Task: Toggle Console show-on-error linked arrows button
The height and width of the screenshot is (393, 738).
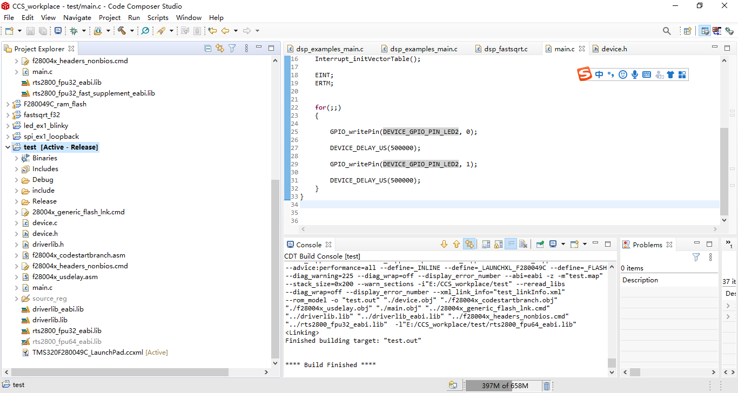Action: tap(469, 244)
